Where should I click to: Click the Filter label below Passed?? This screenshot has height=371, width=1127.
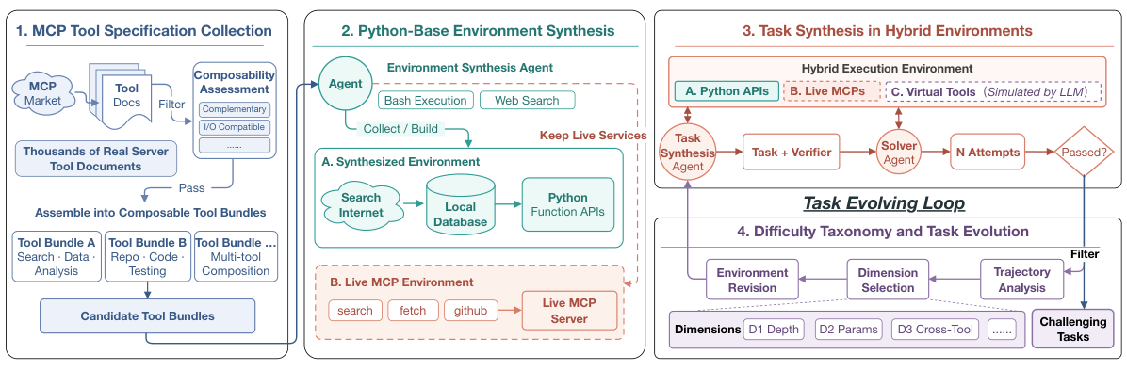pos(1085,254)
